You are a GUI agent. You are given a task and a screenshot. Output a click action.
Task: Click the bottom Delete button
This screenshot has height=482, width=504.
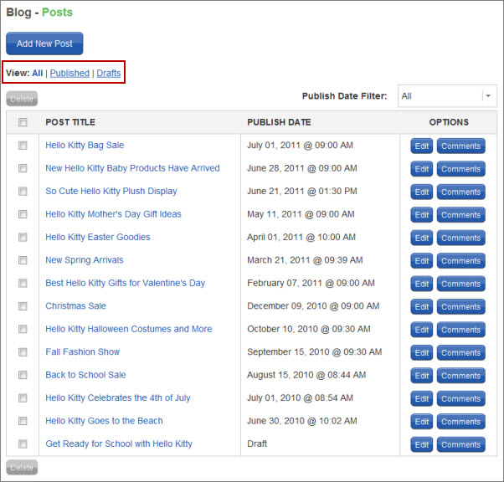22,468
